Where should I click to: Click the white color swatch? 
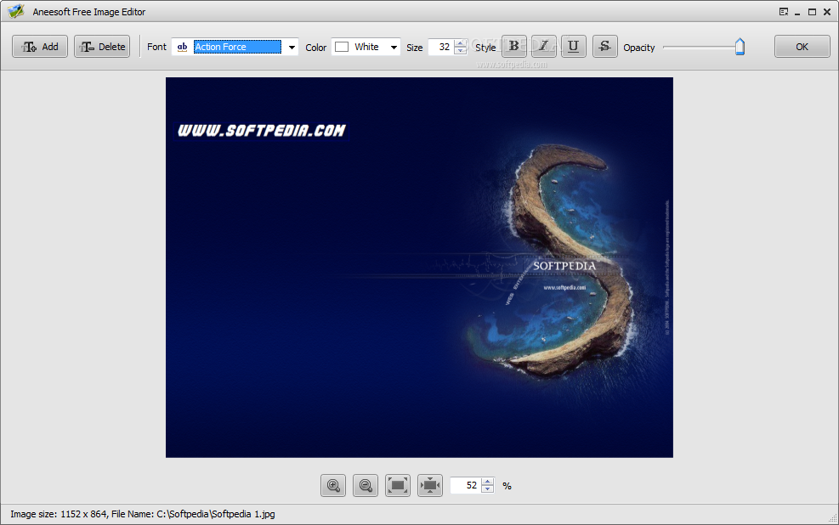pyautogui.click(x=342, y=47)
